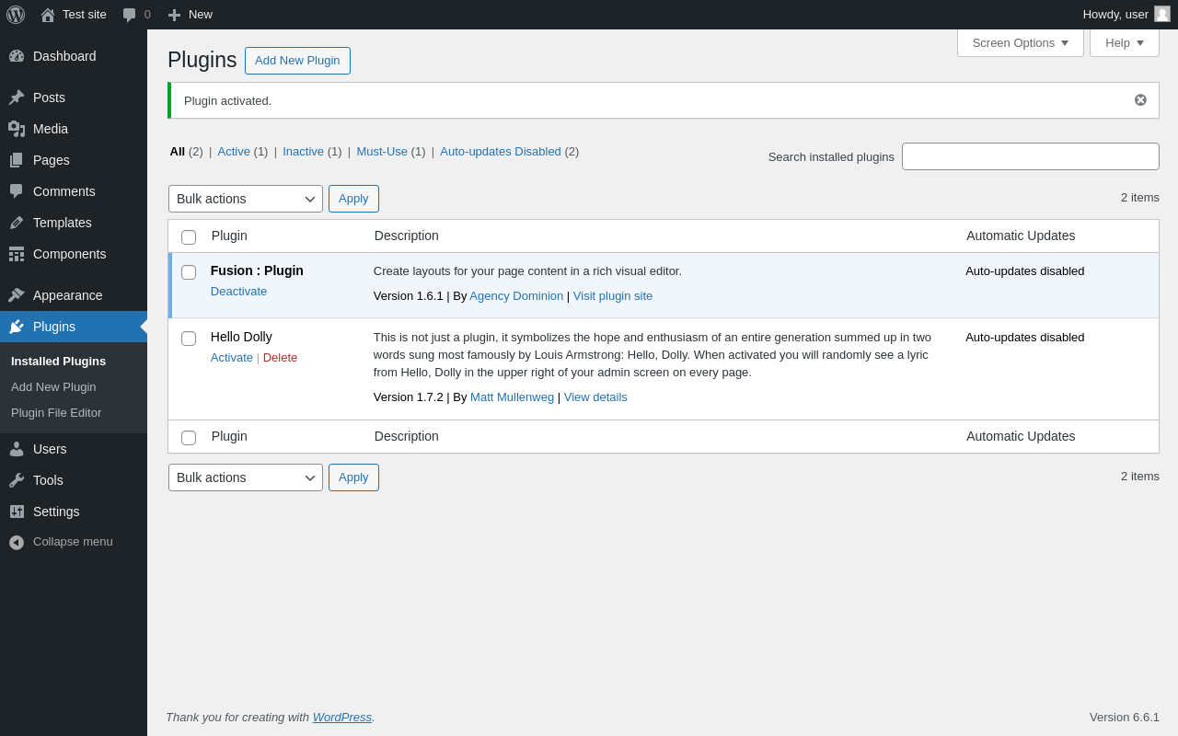Toggle the select-all checkbox in table footer
The image size is (1178, 736).
(x=189, y=438)
